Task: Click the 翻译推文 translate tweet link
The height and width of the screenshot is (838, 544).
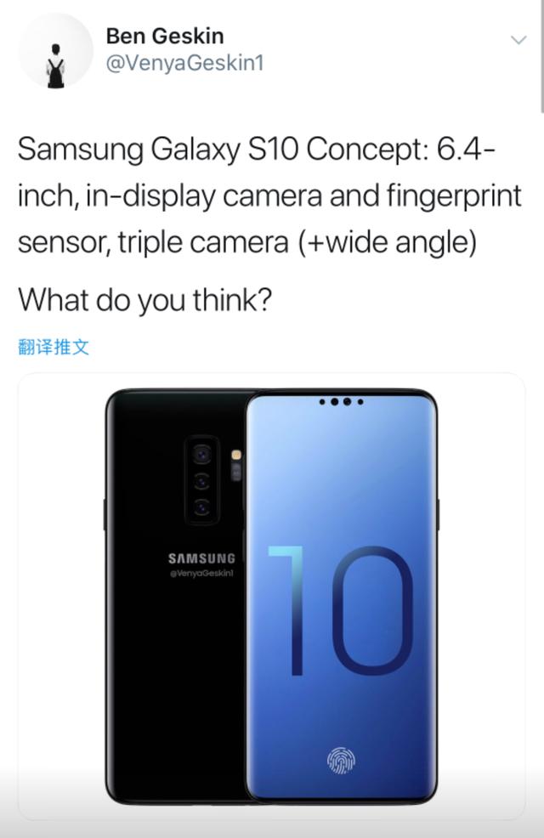Action: click(54, 347)
